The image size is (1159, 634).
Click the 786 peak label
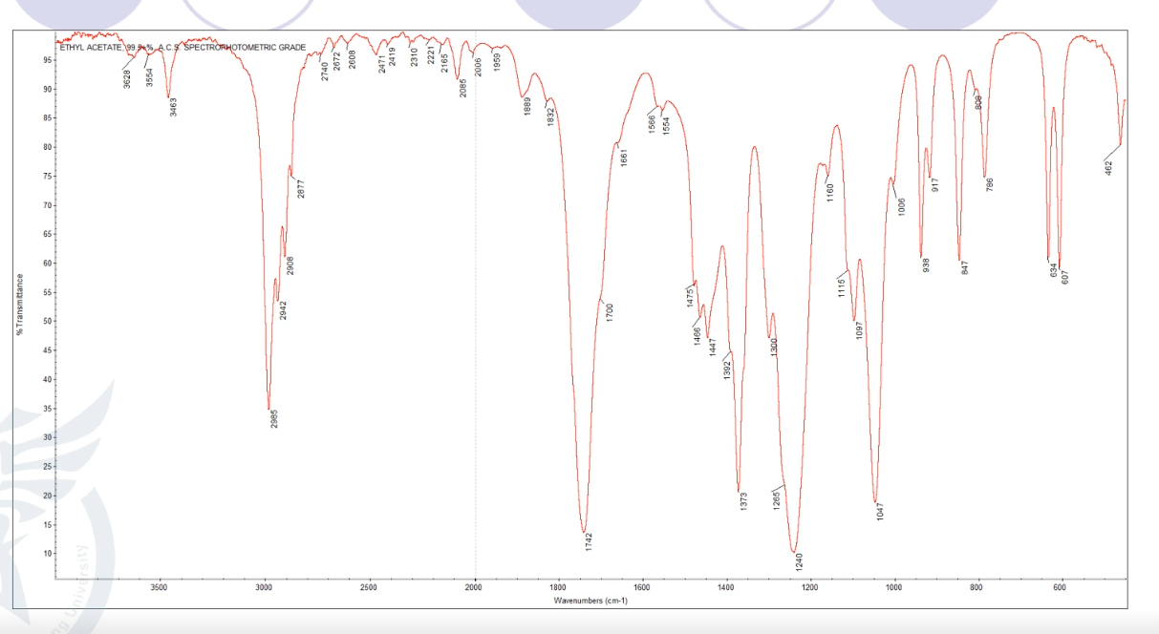990,185
